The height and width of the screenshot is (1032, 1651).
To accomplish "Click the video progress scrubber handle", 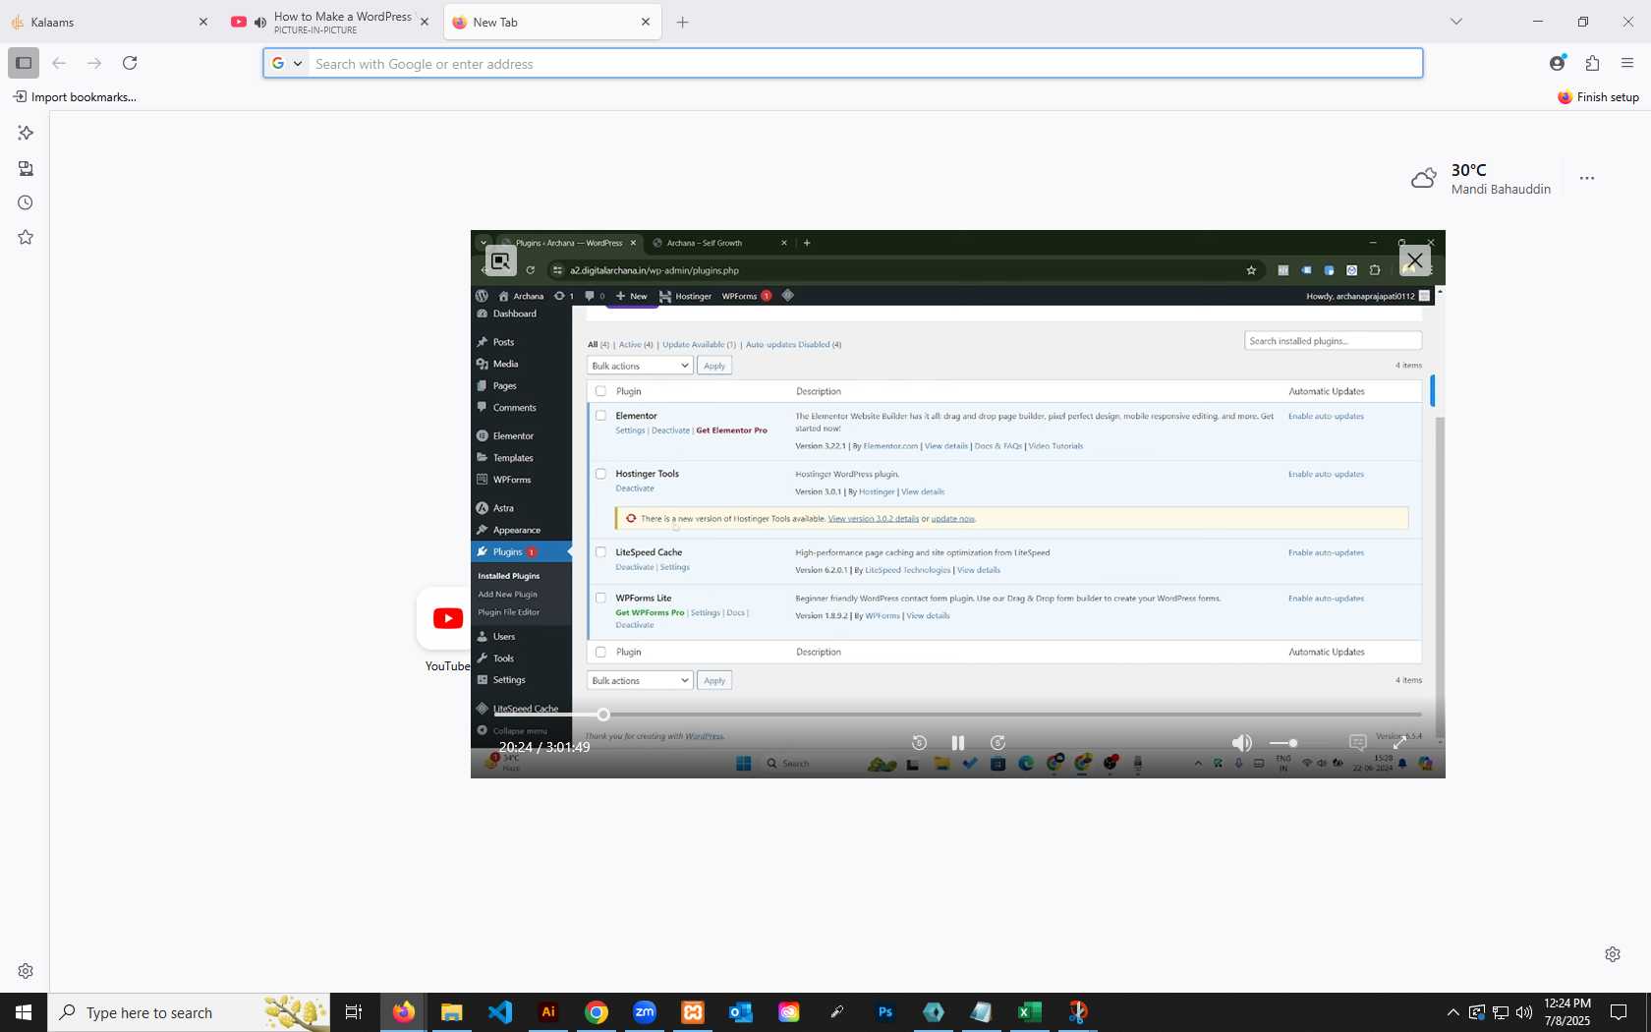I will (x=603, y=715).
